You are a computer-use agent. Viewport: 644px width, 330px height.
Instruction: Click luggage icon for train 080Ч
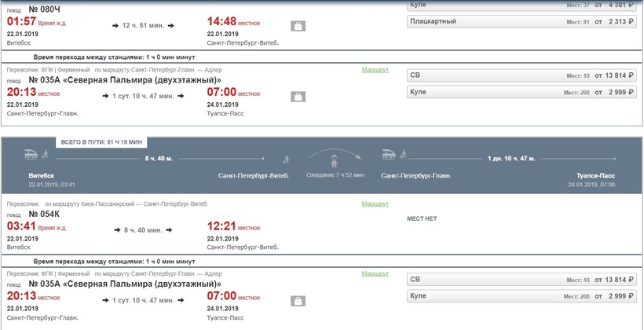(298, 26)
